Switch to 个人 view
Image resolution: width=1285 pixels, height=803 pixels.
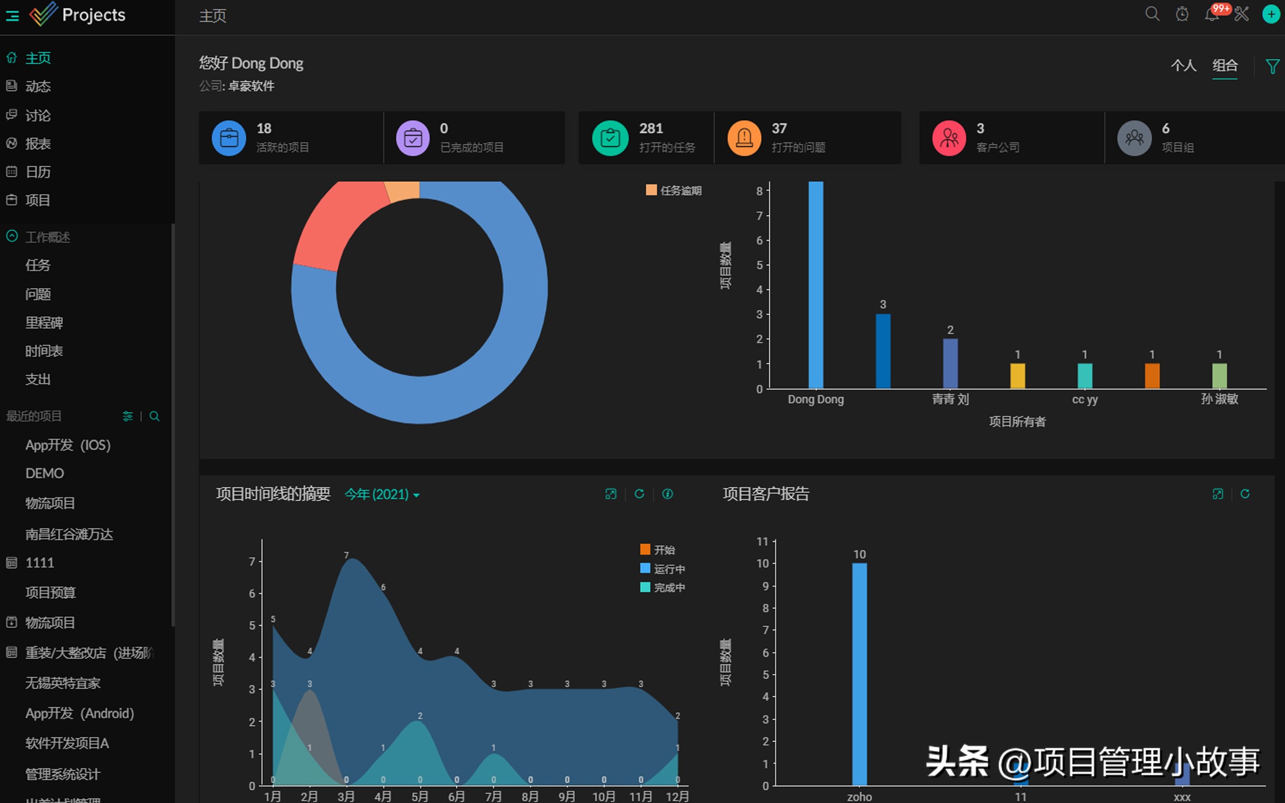[1183, 66]
